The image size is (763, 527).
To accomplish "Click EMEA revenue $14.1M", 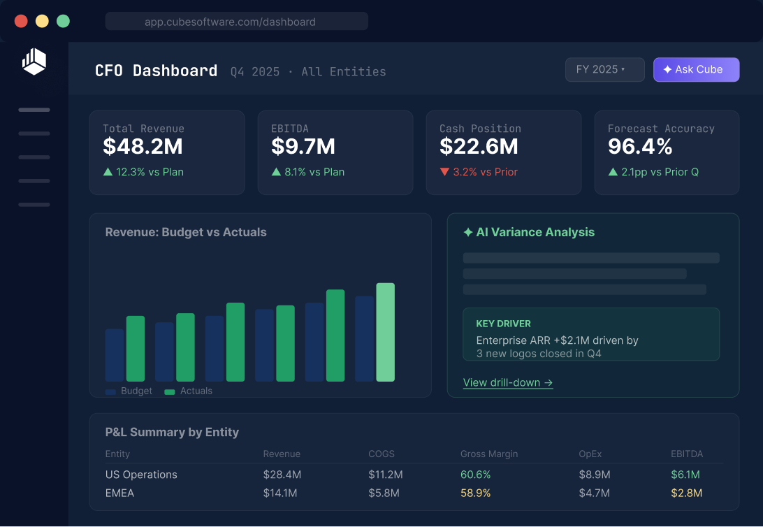I will pos(280,493).
